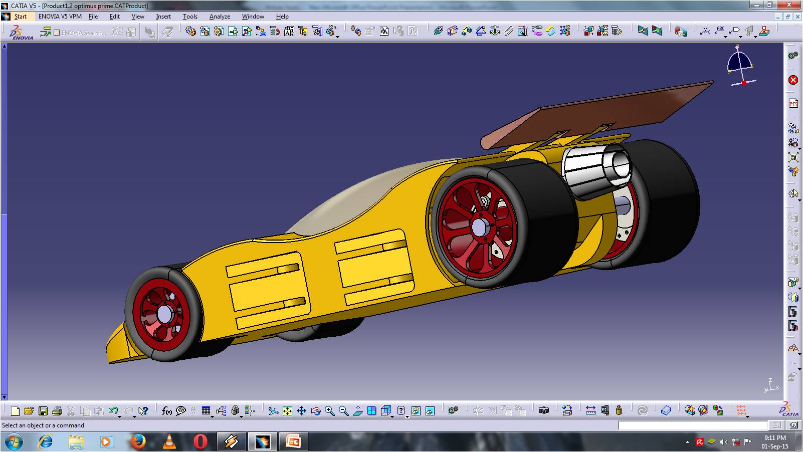The width and height of the screenshot is (803, 452).
Task: Open the Analyze menu
Action: 220,16
